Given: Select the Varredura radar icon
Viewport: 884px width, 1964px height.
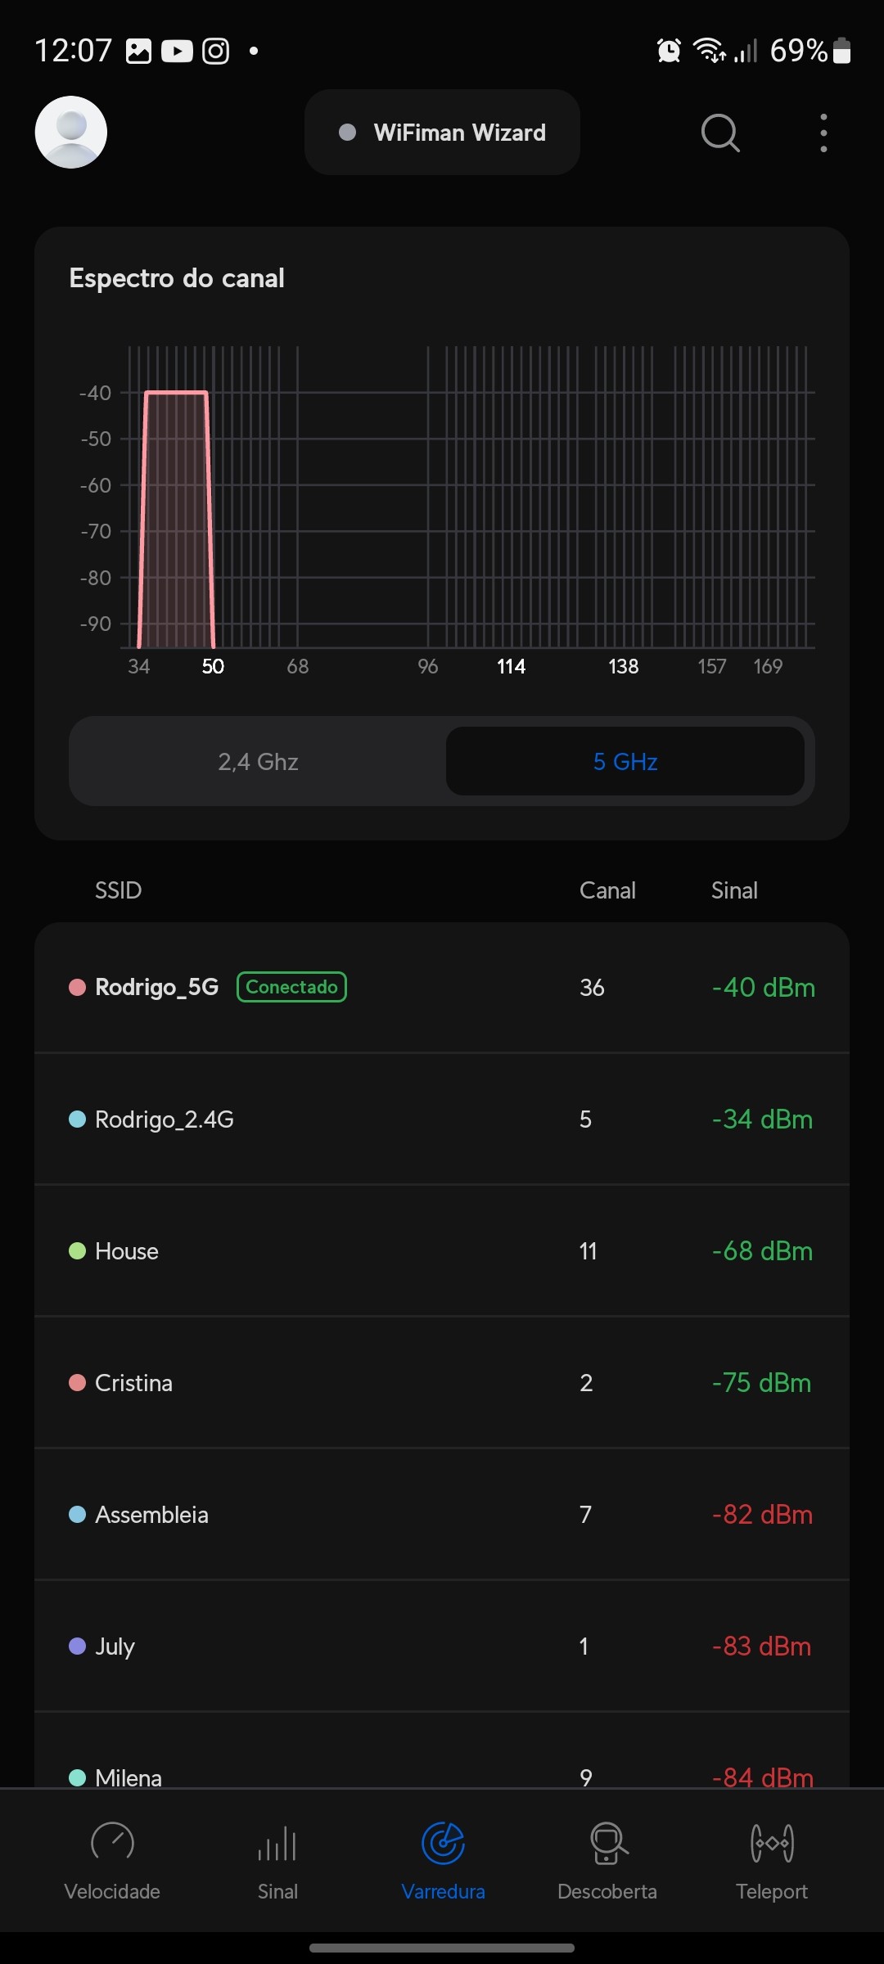Looking at the screenshot, I should pyautogui.click(x=443, y=1843).
